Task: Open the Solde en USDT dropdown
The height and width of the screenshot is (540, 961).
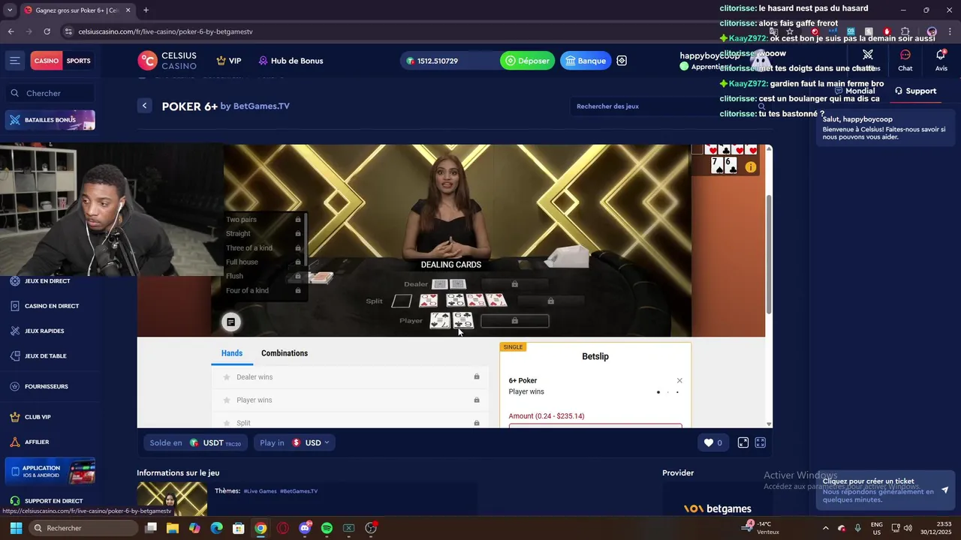Action: click(195, 442)
